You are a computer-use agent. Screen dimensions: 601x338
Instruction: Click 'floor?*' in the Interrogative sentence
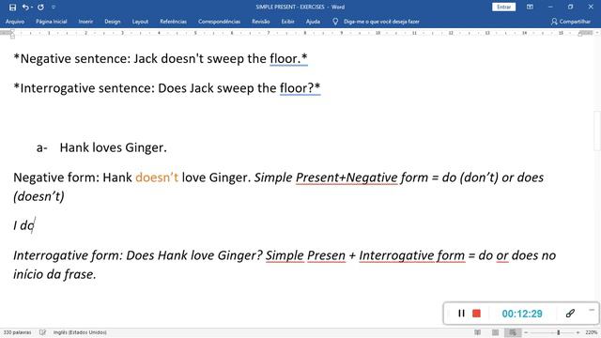click(300, 88)
